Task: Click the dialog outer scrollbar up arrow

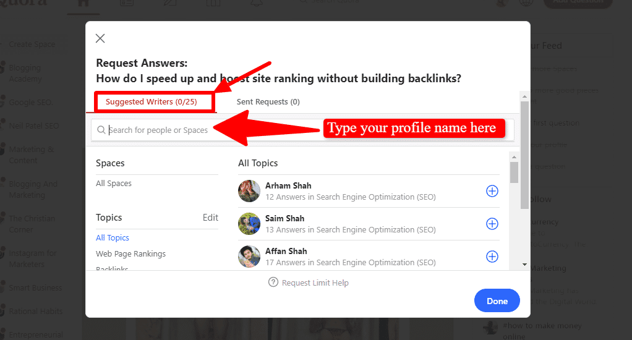Action: point(524,96)
